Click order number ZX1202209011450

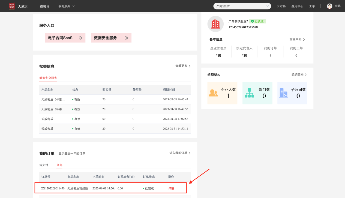pyautogui.click(x=53, y=188)
